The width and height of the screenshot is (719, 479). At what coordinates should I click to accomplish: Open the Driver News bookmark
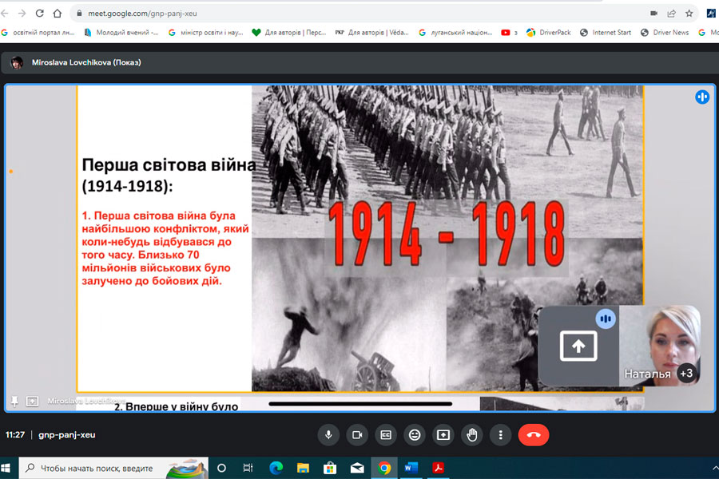(663, 33)
